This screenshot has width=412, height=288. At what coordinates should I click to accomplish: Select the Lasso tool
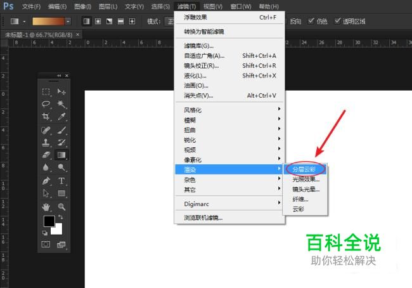tap(46, 104)
